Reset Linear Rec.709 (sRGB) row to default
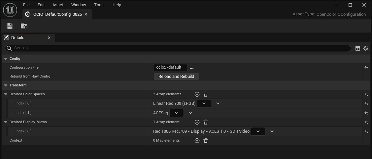The image size is (372, 159). coord(366,103)
